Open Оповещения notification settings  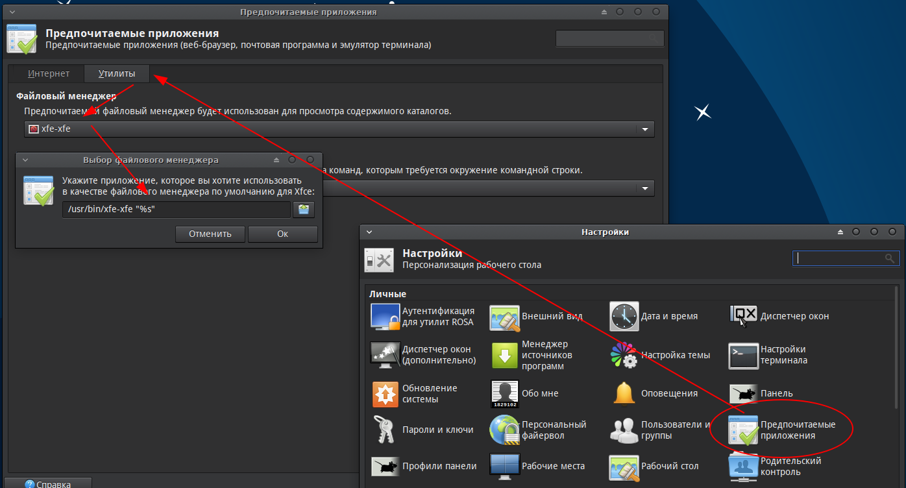654,393
